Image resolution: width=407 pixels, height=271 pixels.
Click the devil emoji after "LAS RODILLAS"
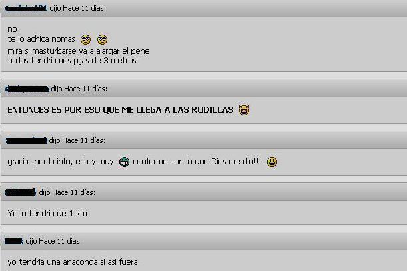coord(244,110)
